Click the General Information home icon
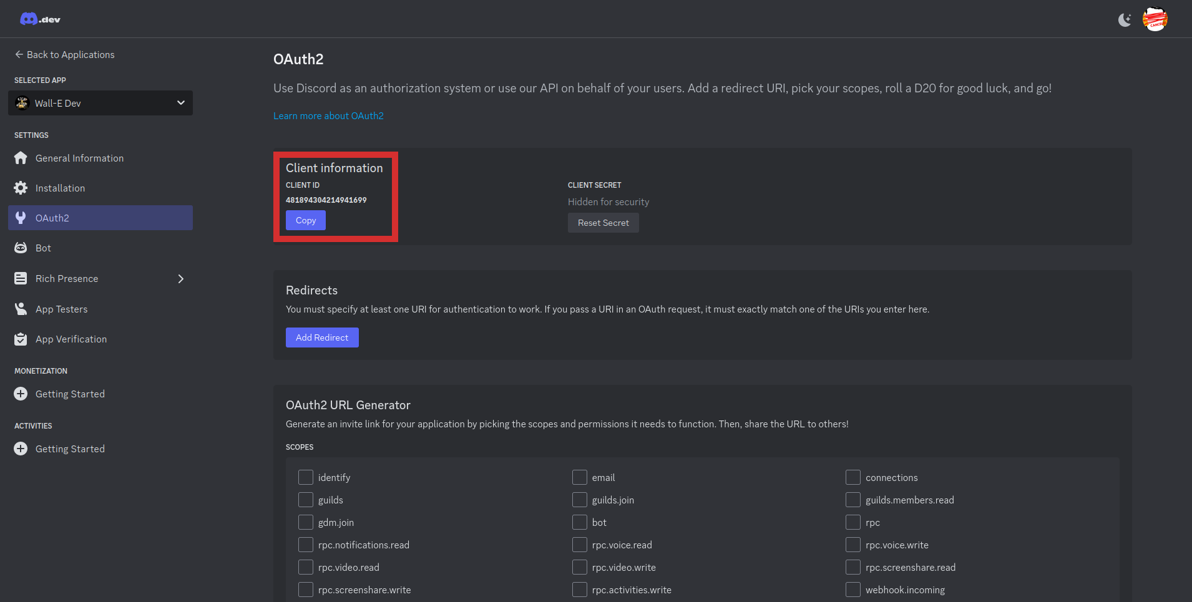Viewport: 1192px width, 602px height. [21, 158]
